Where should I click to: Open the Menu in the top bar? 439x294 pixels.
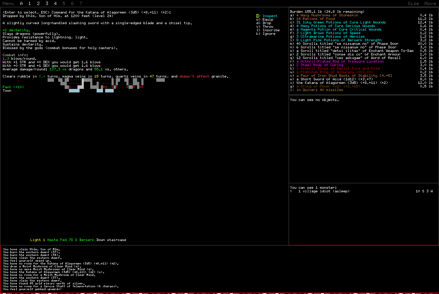[x=8, y=4]
